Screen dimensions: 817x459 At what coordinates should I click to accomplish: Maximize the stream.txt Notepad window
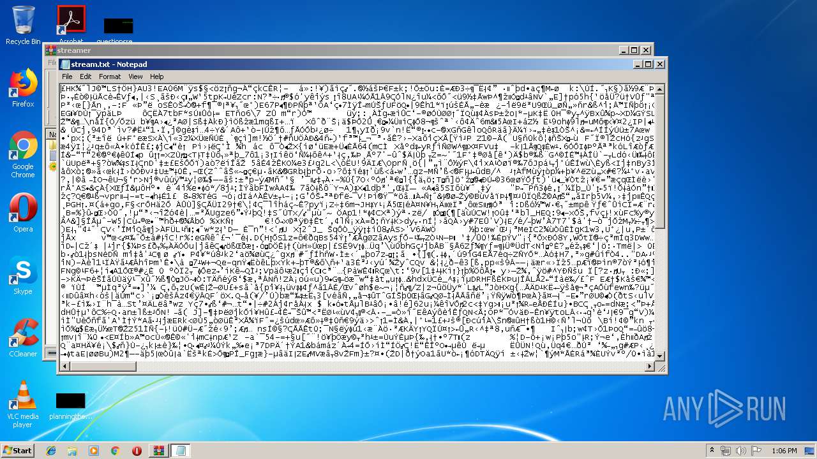[648, 64]
